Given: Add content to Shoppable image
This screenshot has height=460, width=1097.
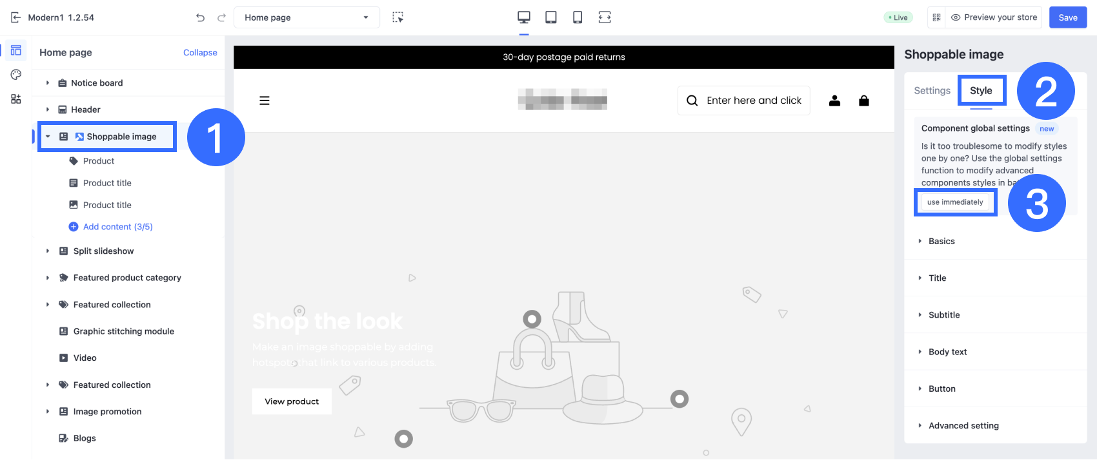Looking at the screenshot, I should pyautogui.click(x=111, y=227).
